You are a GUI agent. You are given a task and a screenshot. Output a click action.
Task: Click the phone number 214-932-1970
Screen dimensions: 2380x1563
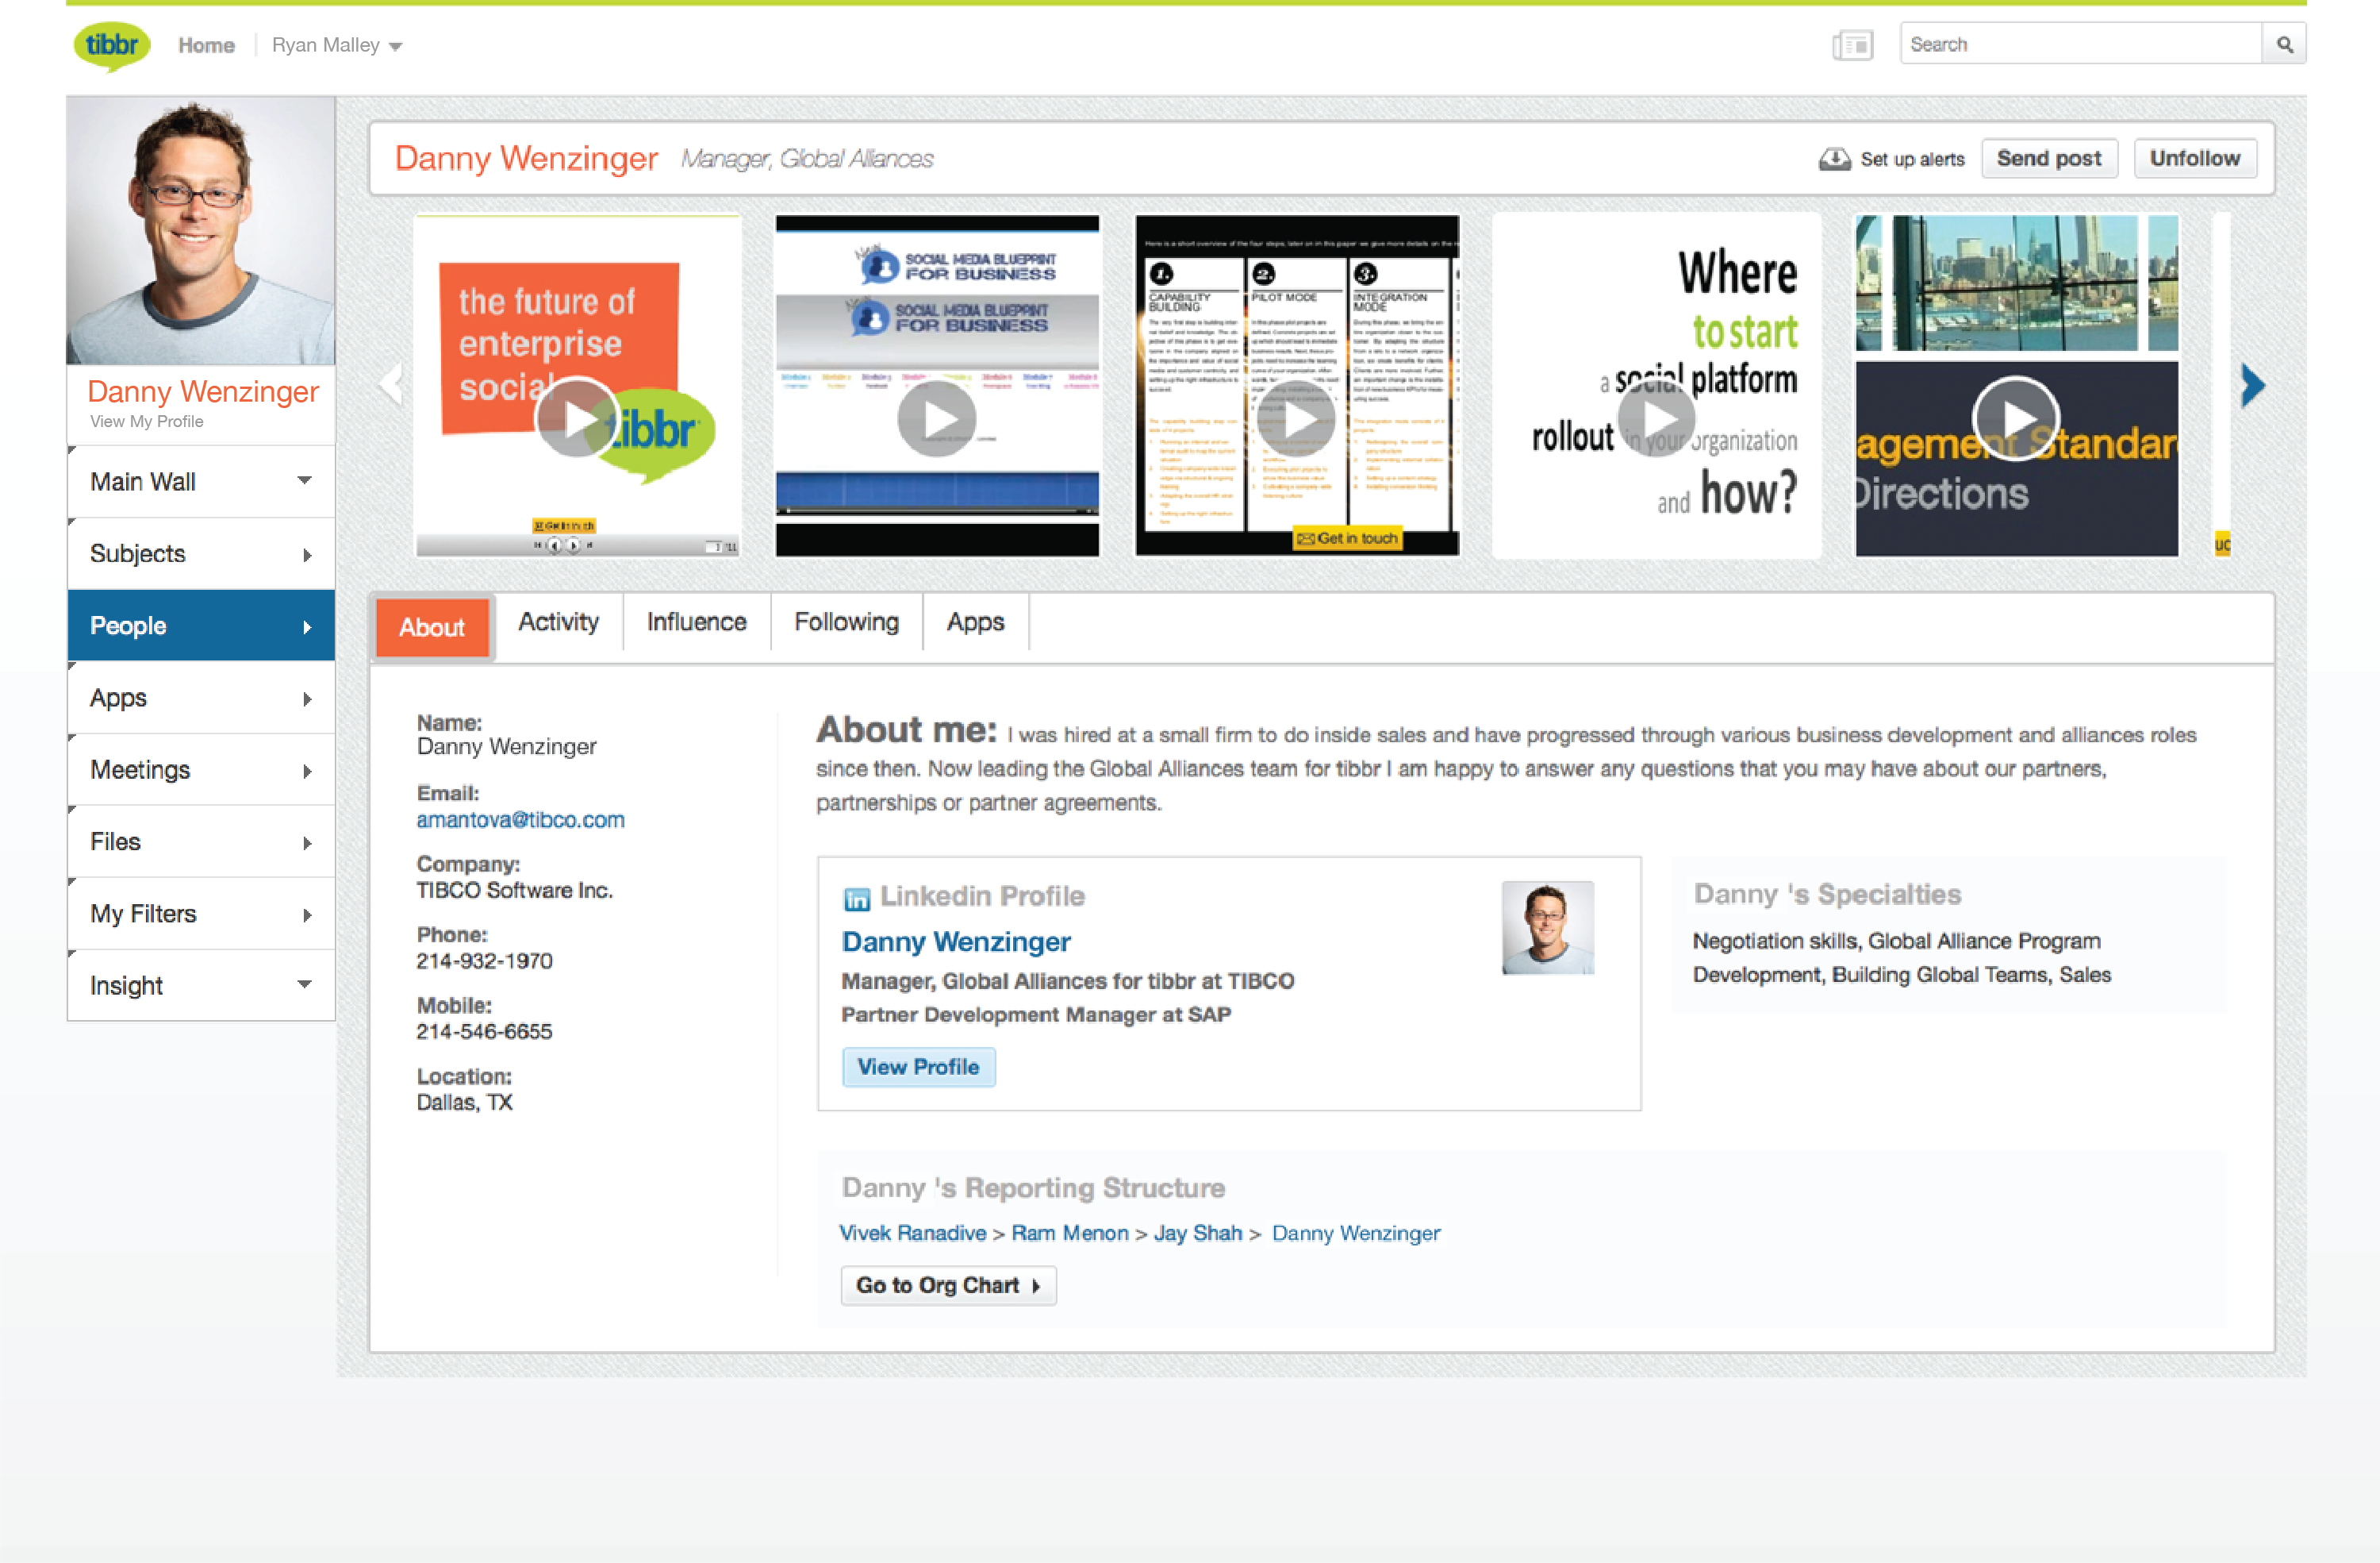484,961
